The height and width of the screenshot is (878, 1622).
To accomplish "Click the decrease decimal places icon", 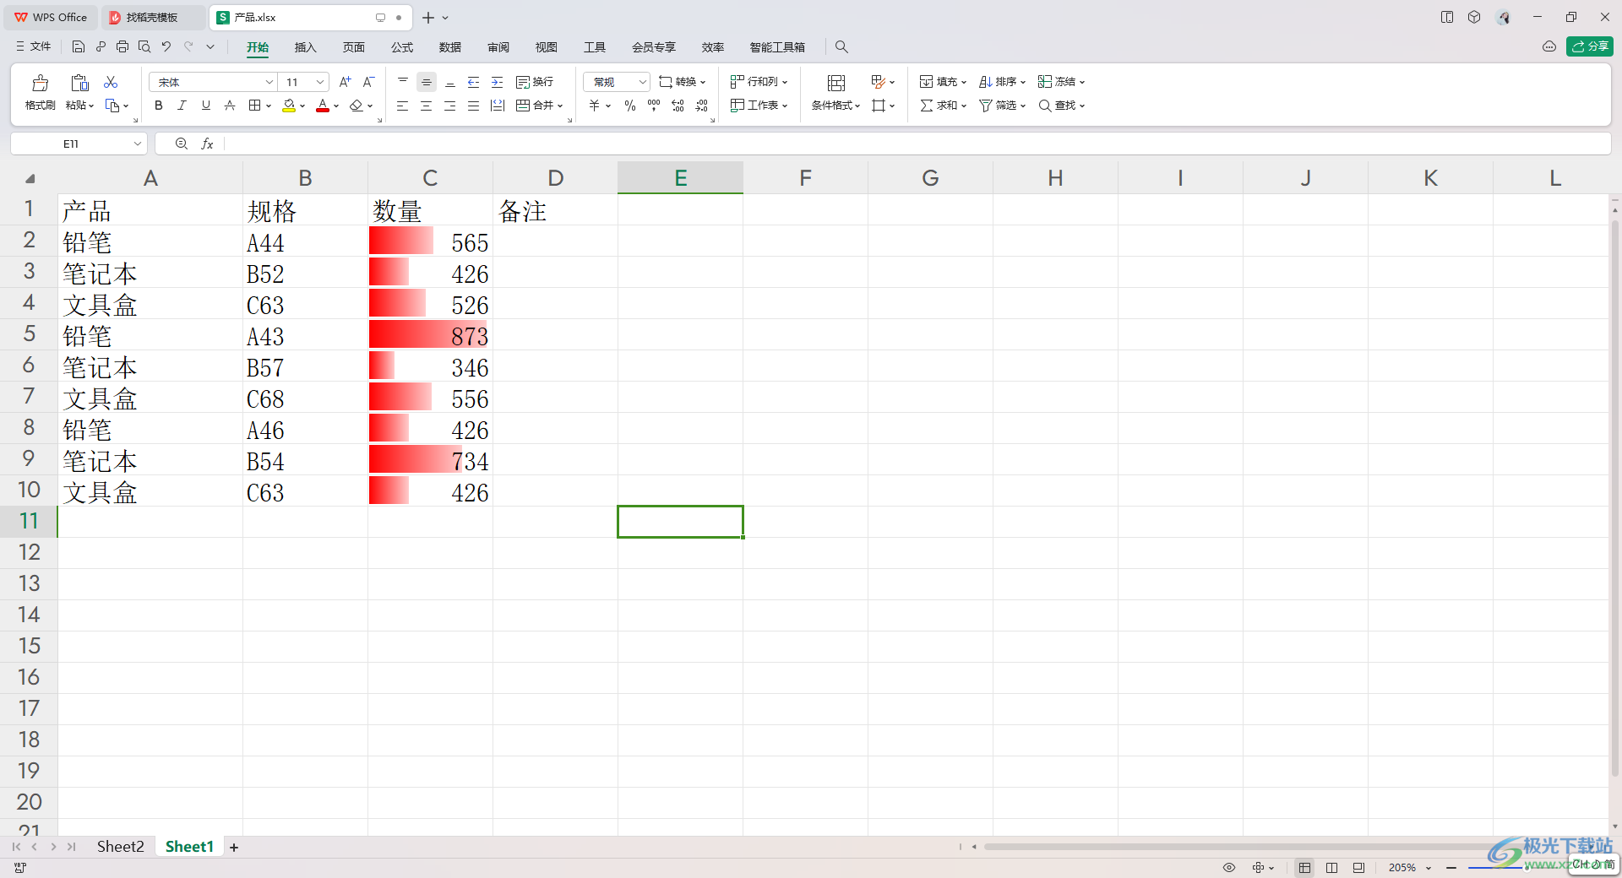I will 702,106.
